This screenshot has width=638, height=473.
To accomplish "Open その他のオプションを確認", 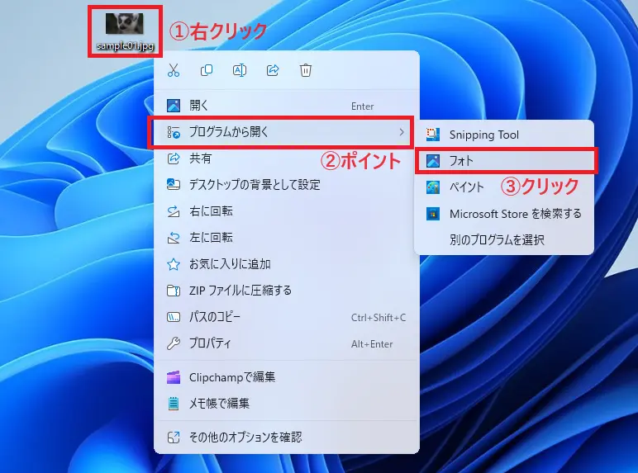I will click(245, 437).
